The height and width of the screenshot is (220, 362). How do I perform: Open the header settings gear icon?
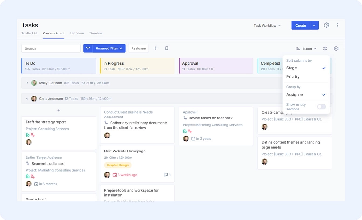point(327,26)
